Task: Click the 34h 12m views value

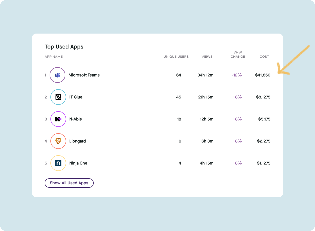Action: pos(206,75)
